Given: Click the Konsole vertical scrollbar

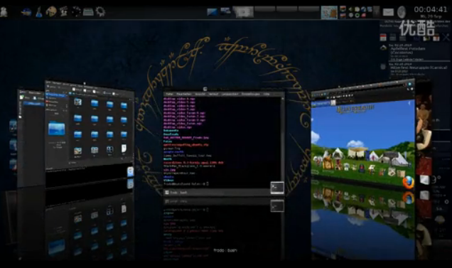Looking at the screenshot, I should [283, 139].
